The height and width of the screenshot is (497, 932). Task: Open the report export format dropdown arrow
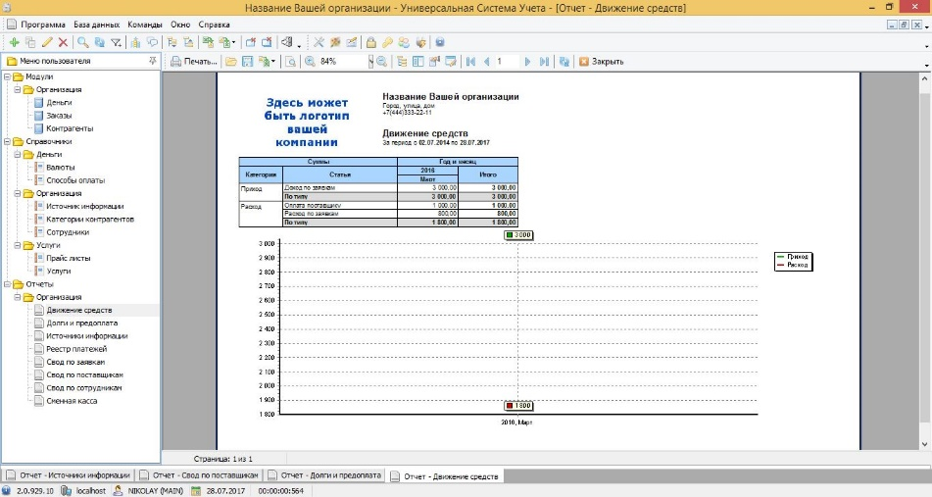pos(273,61)
